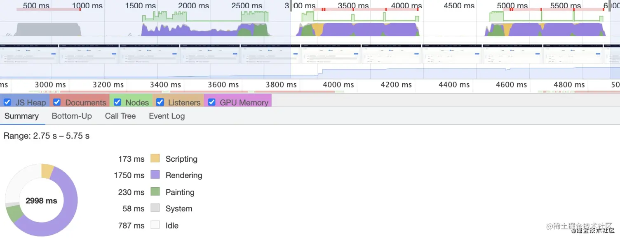
Task: Click the 500 ms overview ruler label
Action: pyautogui.click(x=36, y=6)
